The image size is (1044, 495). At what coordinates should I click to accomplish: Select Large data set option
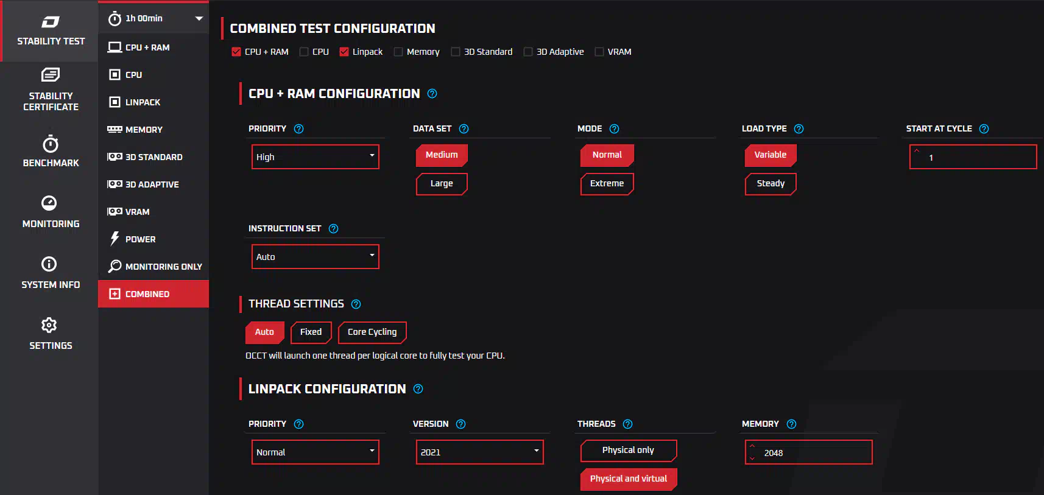tap(442, 184)
